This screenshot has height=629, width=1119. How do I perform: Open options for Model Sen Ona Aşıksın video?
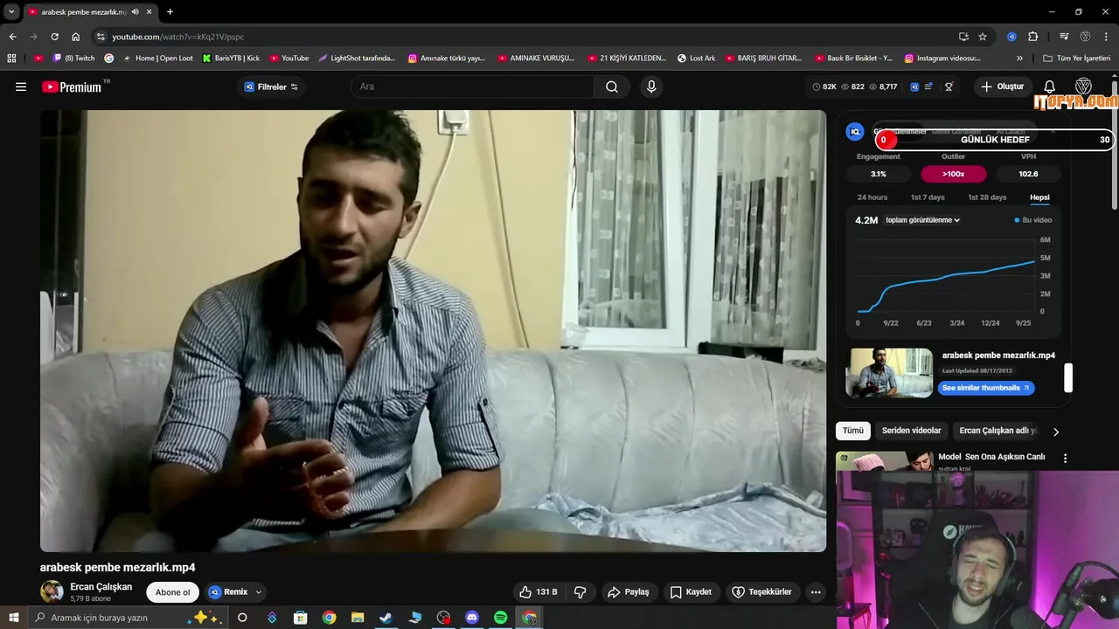1065,458
